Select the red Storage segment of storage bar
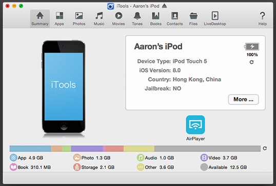 (114, 149)
